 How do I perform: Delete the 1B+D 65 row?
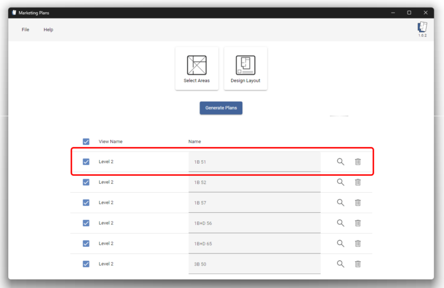[358, 243]
